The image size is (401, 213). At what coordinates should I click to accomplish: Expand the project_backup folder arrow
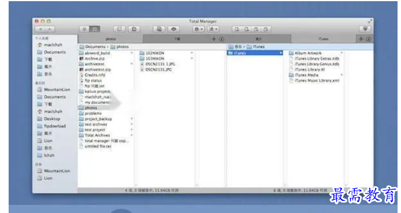coord(132,119)
